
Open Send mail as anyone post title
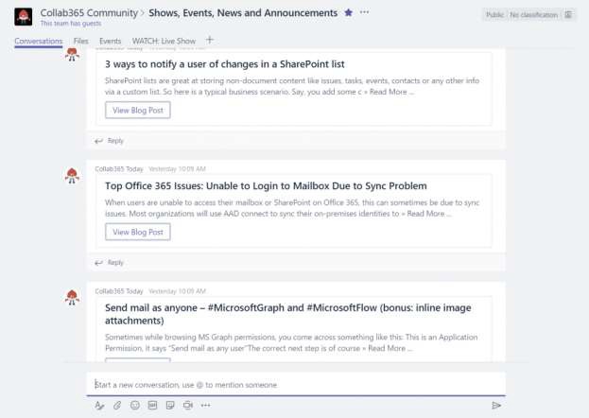pyautogui.click(x=287, y=314)
